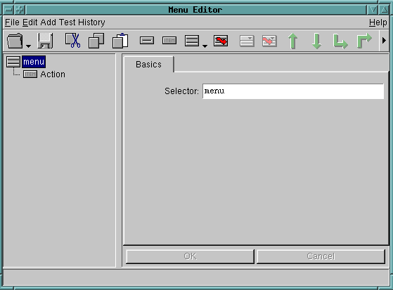Click the Cut scissors icon
The image size is (393, 290).
(x=72, y=41)
